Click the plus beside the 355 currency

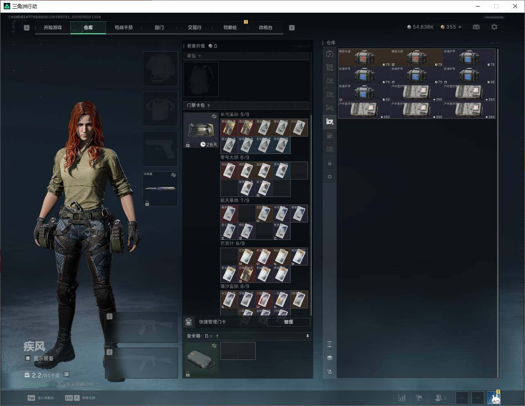tap(460, 27)
